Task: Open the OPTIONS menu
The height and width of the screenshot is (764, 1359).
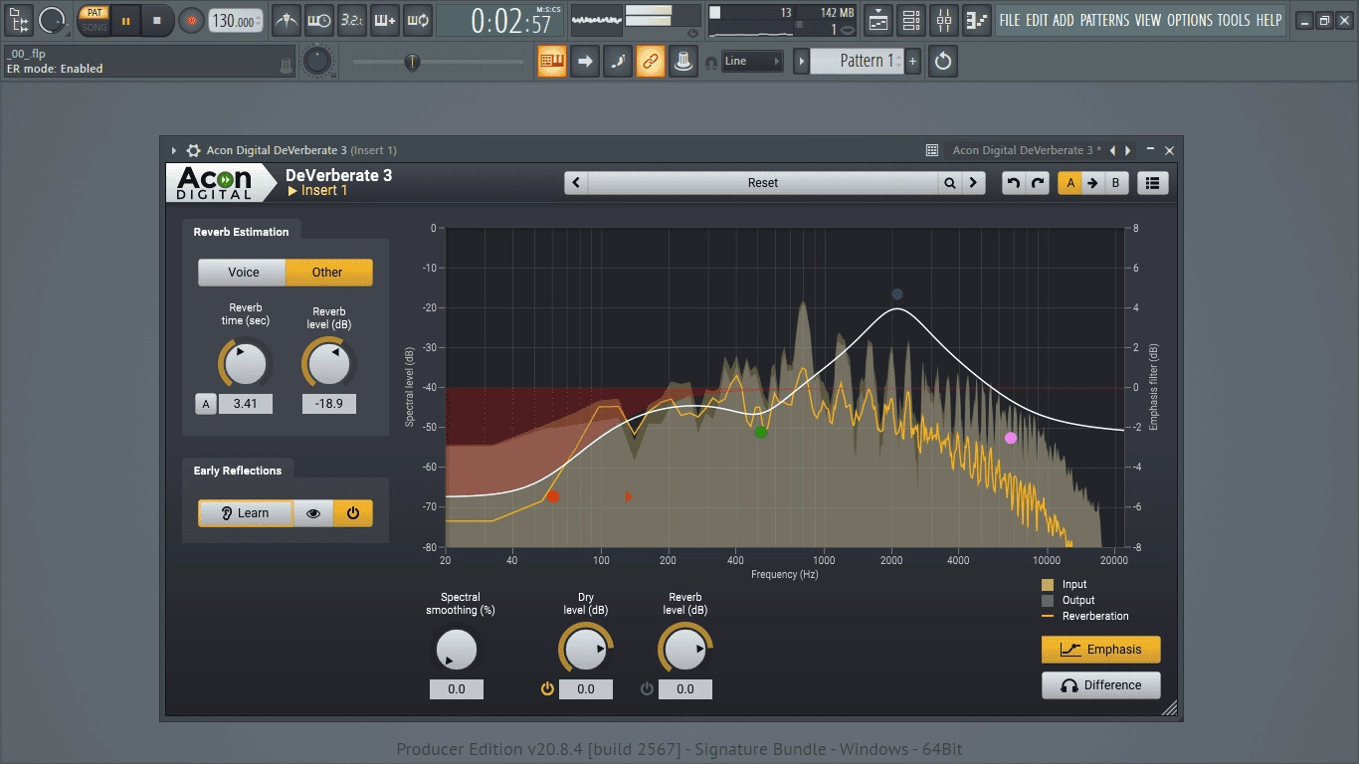Action: [1190, 20]
